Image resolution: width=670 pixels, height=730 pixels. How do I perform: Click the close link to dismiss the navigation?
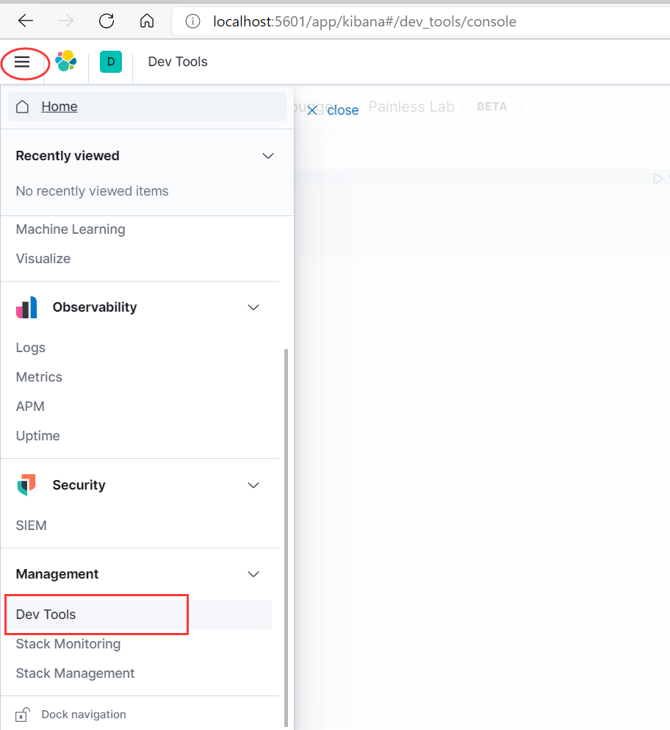coord(334,110)
